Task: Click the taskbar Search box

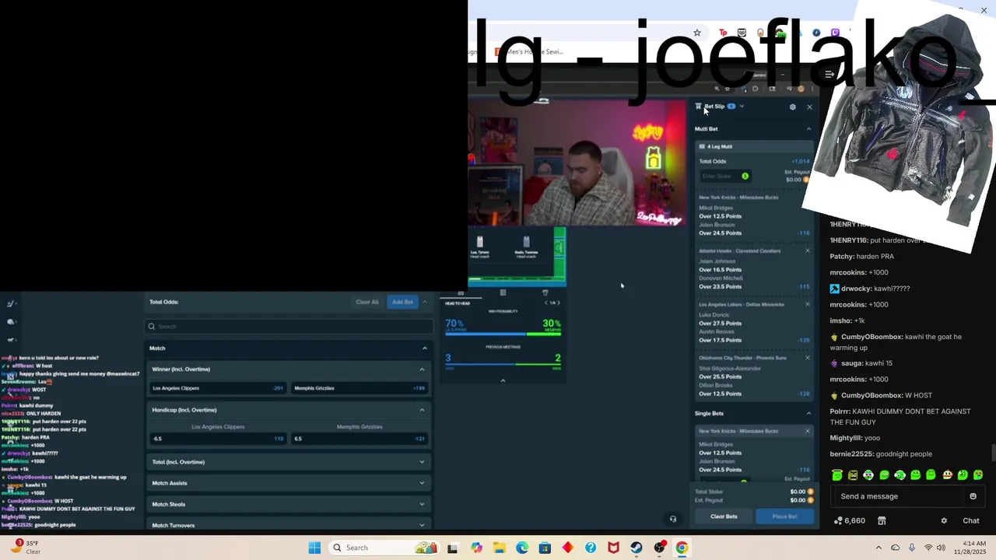Action: tap(384, 548)
